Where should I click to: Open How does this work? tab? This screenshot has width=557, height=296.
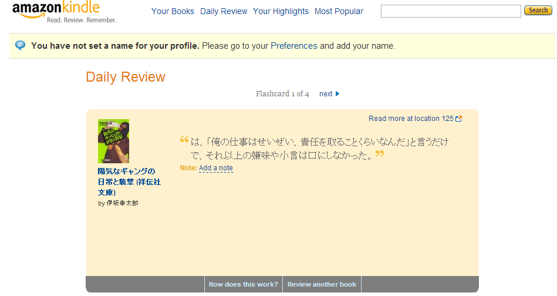point(244,284)
